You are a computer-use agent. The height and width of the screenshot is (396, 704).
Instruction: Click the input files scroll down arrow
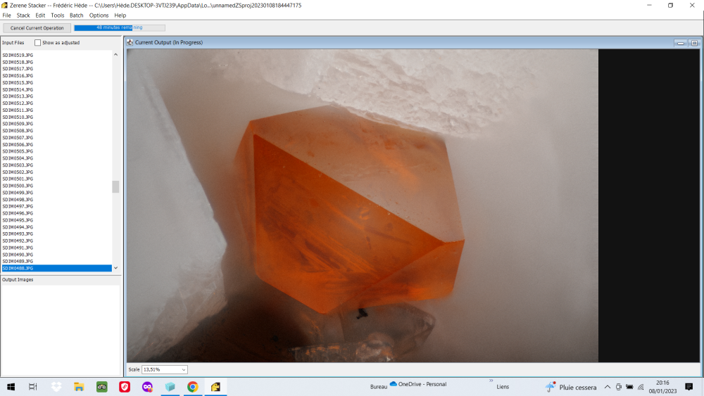(116, 268)
